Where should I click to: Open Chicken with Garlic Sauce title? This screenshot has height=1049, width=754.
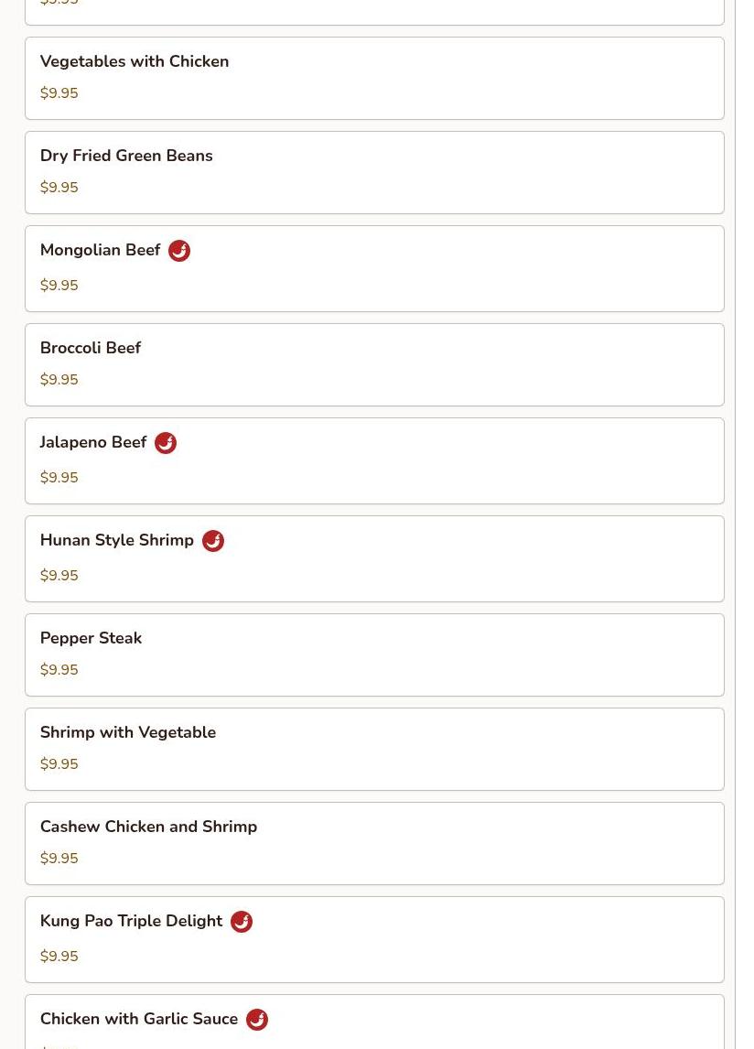[x=139, y=1018]
